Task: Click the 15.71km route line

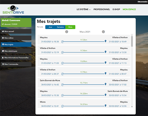Action: [84, 85]
